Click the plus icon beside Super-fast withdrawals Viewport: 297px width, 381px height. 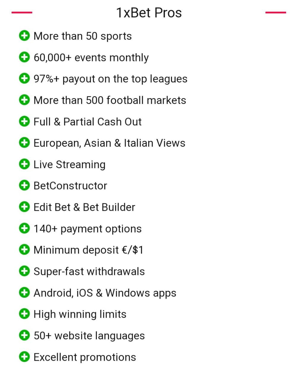click(x=24, y=271)
